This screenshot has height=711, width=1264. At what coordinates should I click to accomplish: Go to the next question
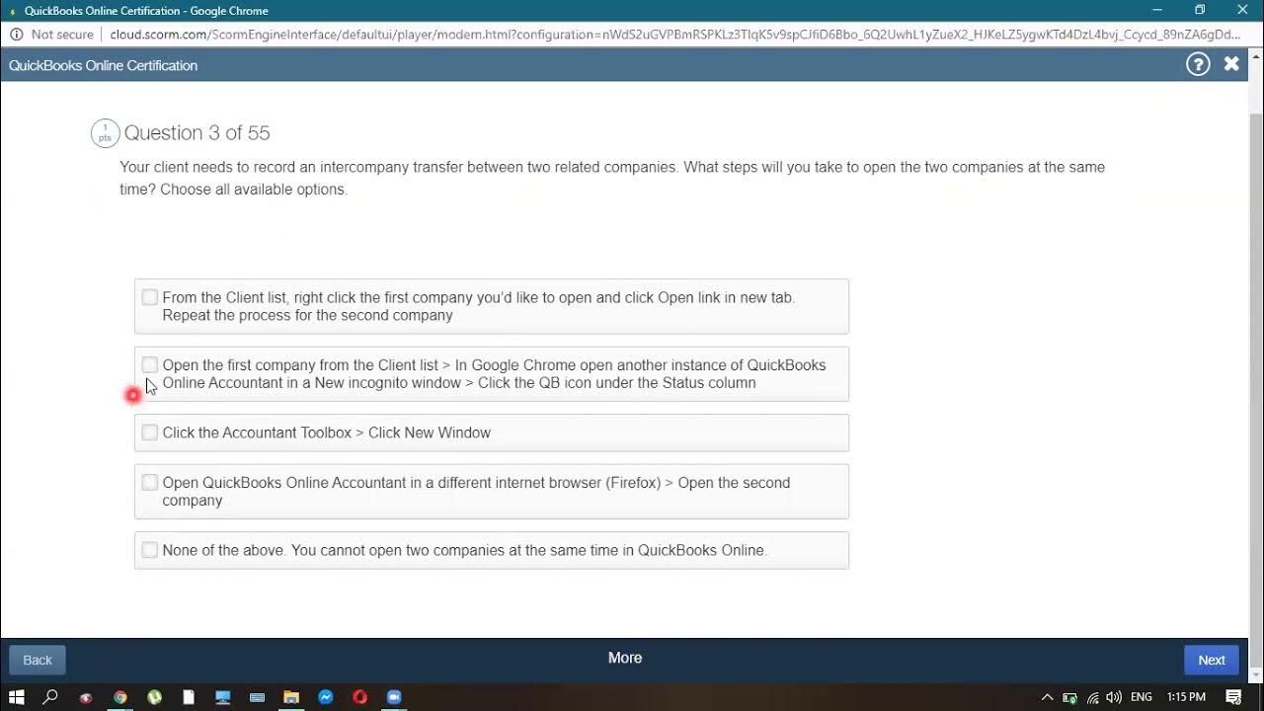(x=1212, y=661)
